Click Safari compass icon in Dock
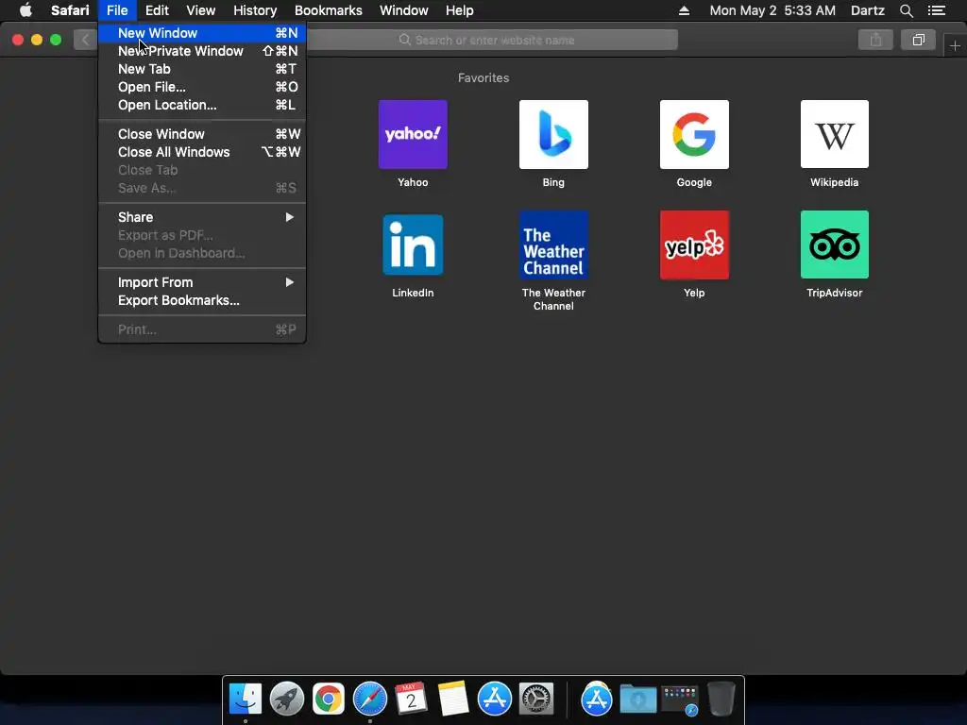This screenshot has width=967, height=725. (x=369, y=700)
